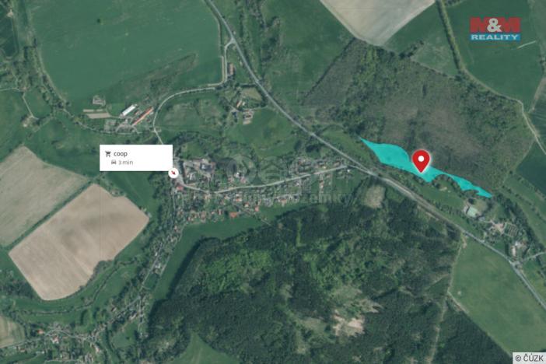Click the car travel-time icon
546x364 pixels.
click(x=114, y=163)
